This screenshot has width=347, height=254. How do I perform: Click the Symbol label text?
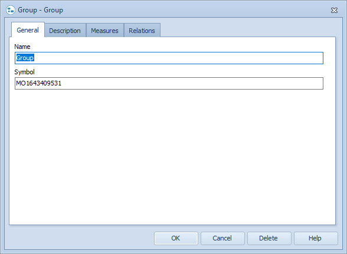(x=25, y=72)
